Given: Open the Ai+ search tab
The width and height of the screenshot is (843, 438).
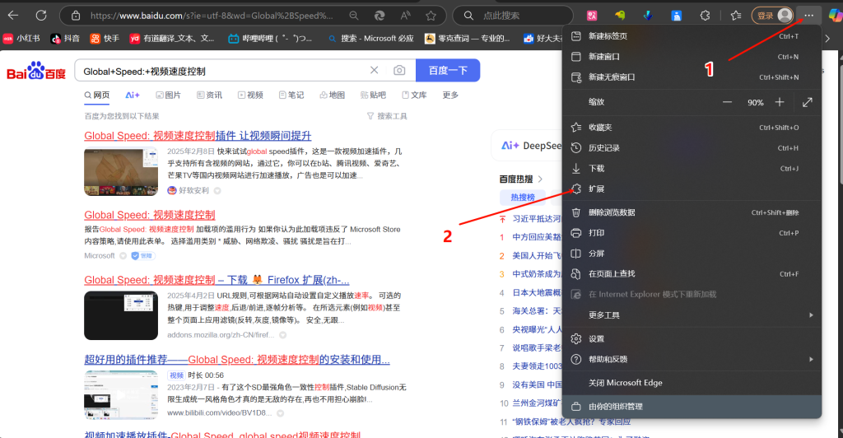Looking at the screenshot, I should [x=133, y=96].
